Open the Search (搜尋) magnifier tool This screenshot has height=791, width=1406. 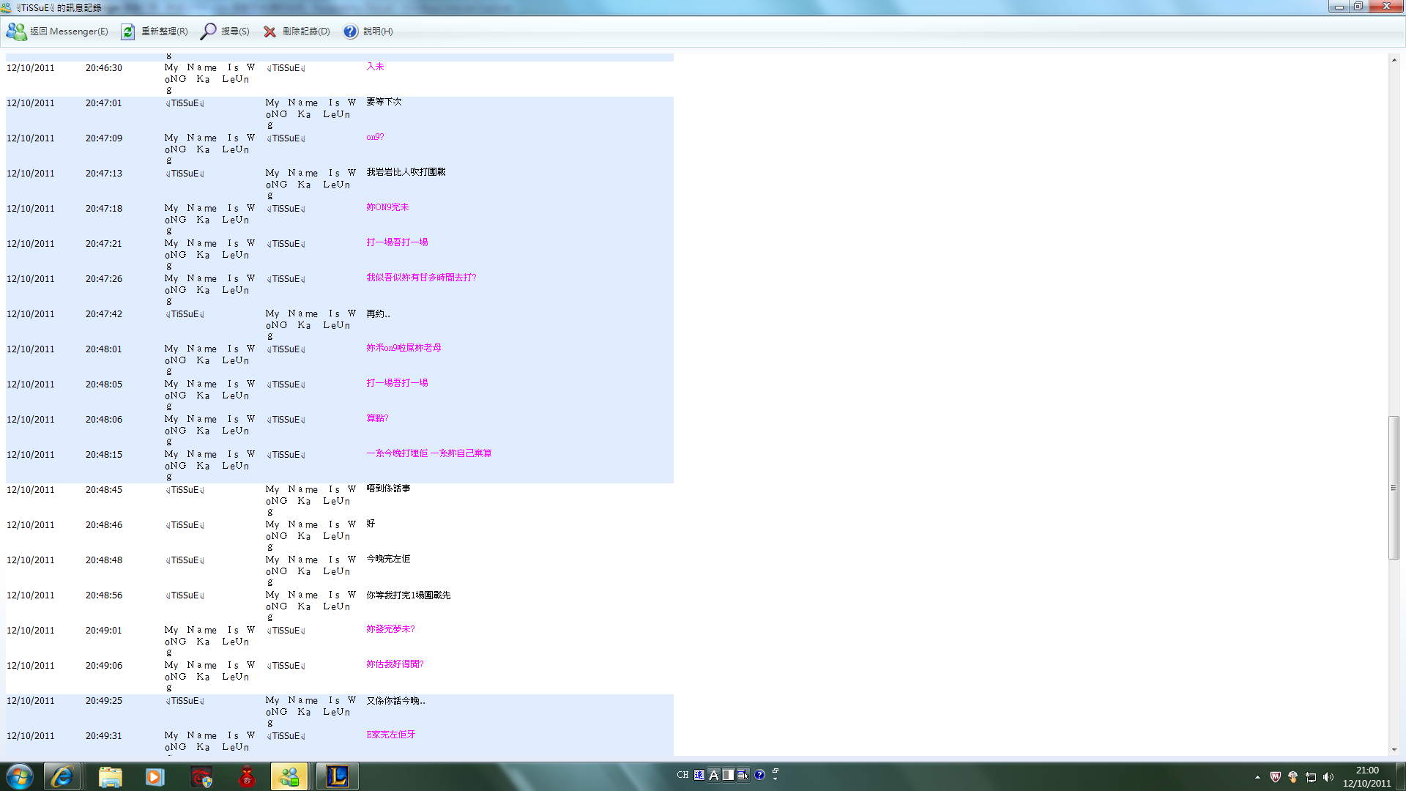pos(209,31)
